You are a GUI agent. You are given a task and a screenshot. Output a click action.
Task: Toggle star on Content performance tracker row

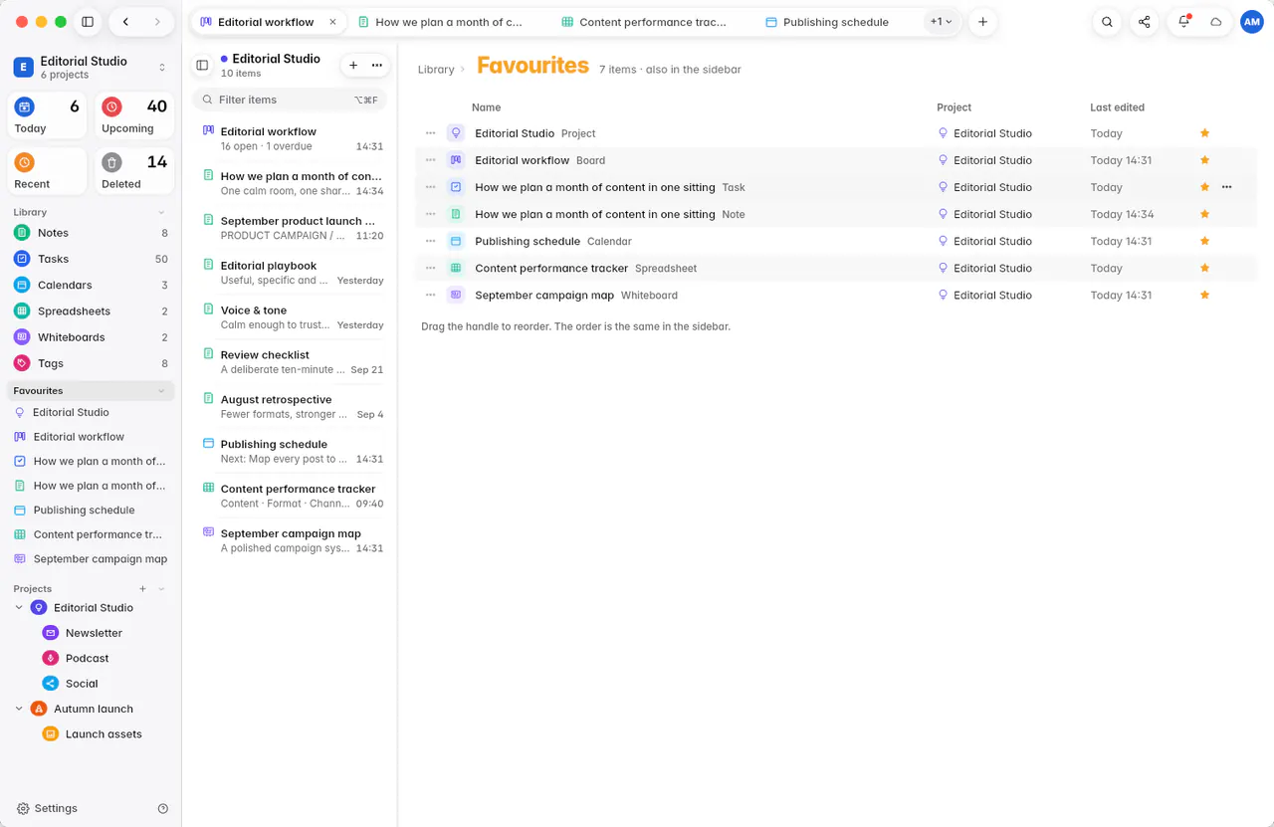pyautogui.click(x=1204, y=269)
